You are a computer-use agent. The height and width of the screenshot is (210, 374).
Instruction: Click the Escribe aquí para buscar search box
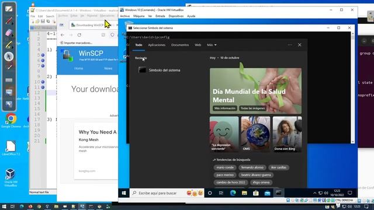[167, 193]
